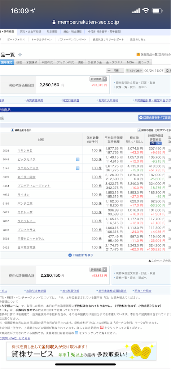
Task: Open the プロパティエージェント stock link
Action: pos(34,186)
